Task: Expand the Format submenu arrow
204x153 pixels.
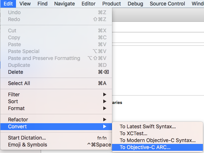Action: pos(105,108)
